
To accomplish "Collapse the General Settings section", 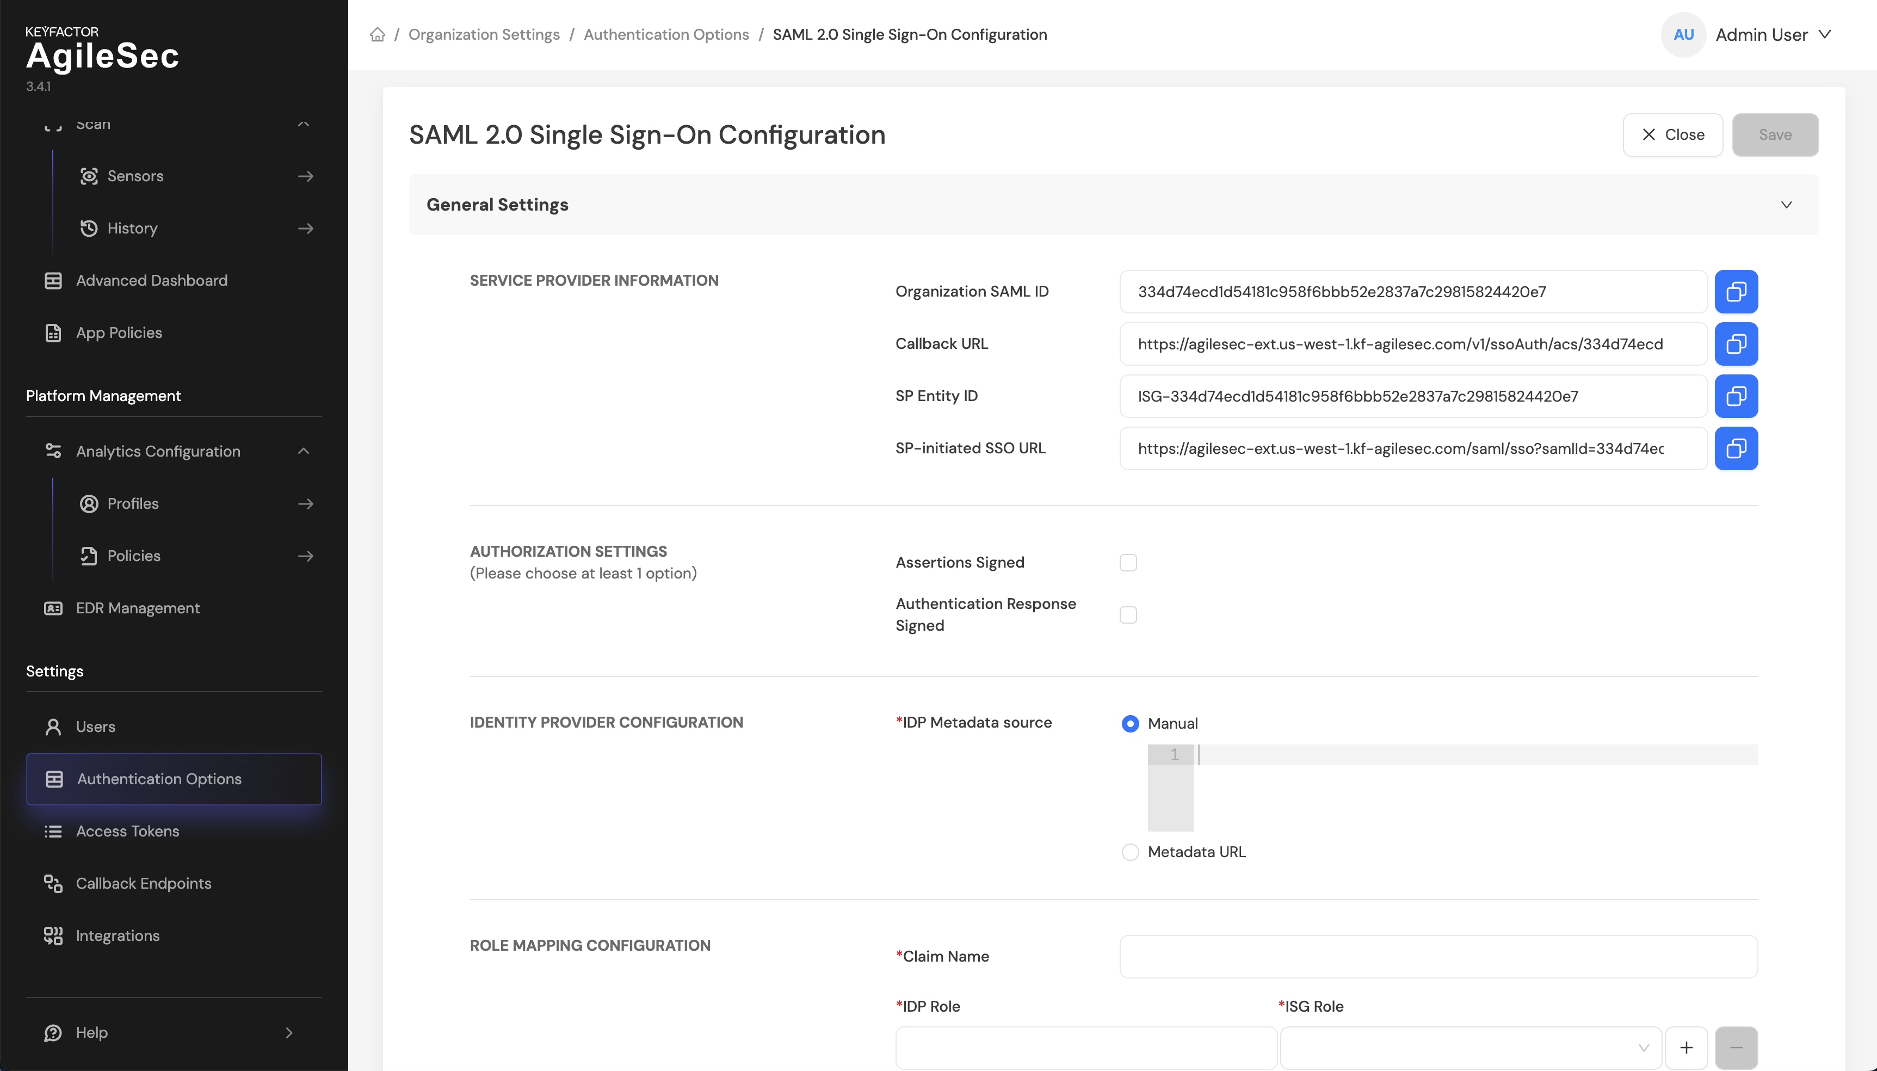I will [1787, 205].
